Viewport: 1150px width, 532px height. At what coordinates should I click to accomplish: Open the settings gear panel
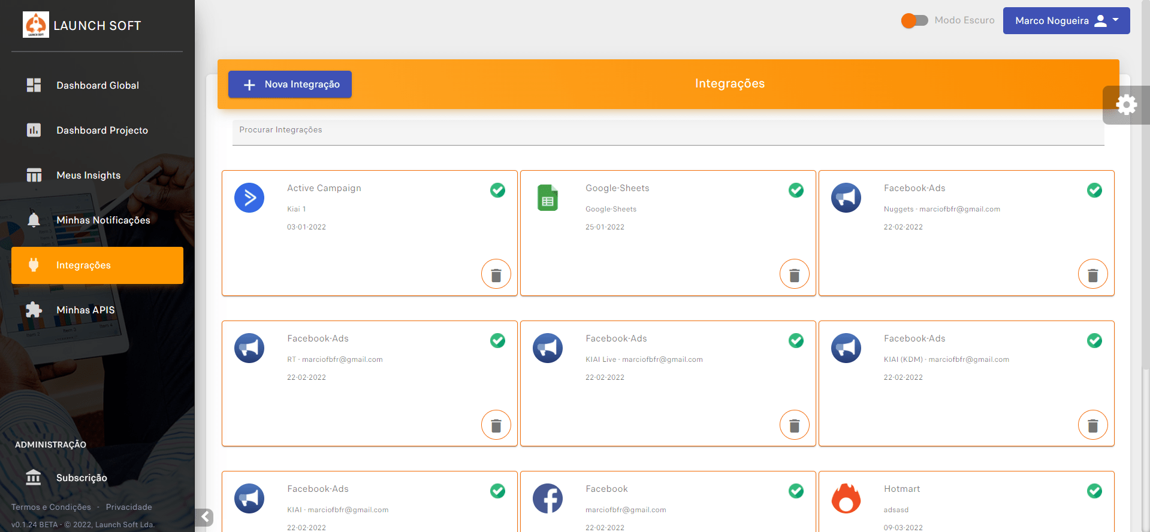[1126, 105]
